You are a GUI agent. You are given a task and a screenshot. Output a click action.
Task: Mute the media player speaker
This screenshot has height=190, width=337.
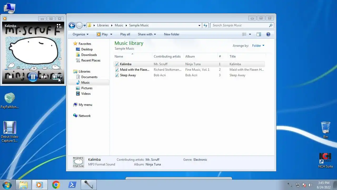55,77
